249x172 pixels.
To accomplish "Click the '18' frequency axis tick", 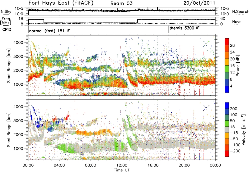I will pos(21,19).
